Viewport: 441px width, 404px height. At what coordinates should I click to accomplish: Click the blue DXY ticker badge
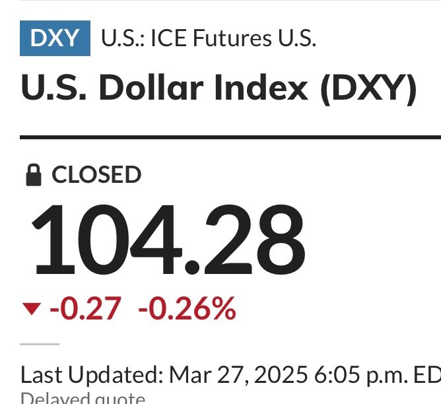coord(55,38)
